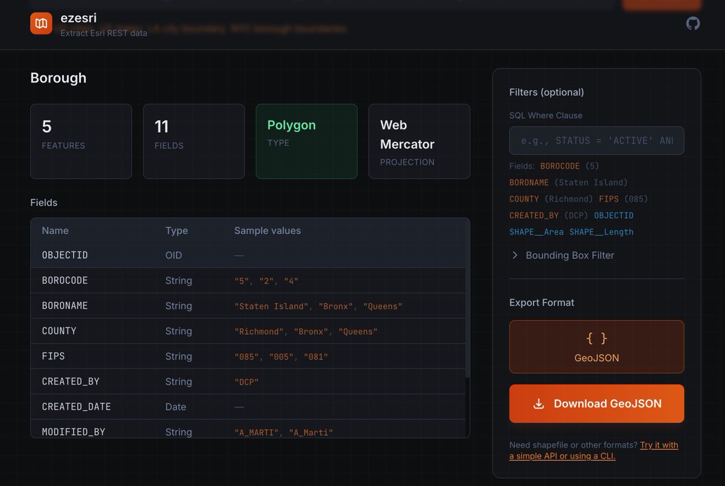Click the Type column header

click(x=176, y=230)
